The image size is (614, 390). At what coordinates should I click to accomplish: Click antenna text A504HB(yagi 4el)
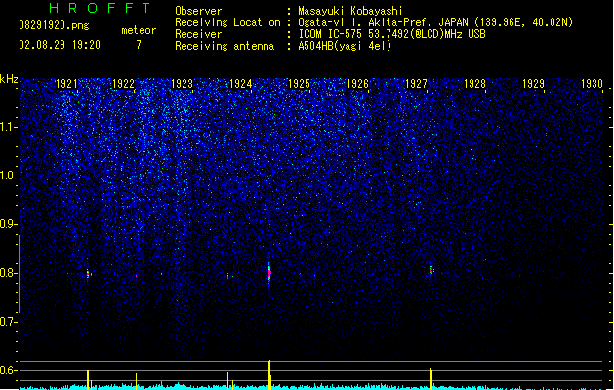(345, 46)
